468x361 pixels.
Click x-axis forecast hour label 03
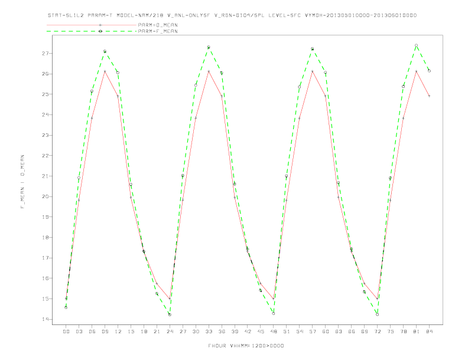(x=79, y=332)
